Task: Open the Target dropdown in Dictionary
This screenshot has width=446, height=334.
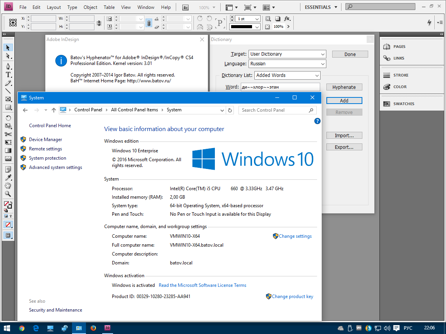Action: [x=287, y=54]
